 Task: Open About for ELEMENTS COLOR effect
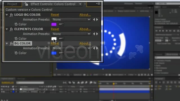85,29
